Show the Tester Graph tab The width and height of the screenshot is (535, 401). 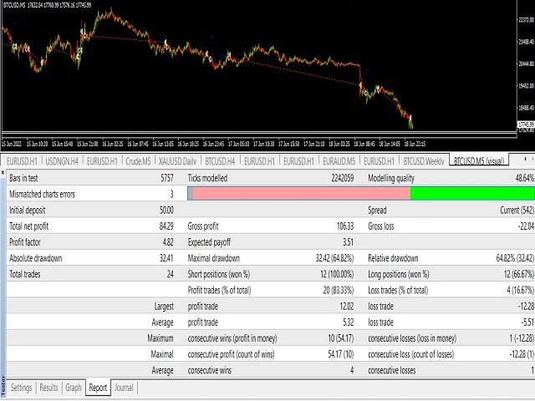(x=74, y=388)
